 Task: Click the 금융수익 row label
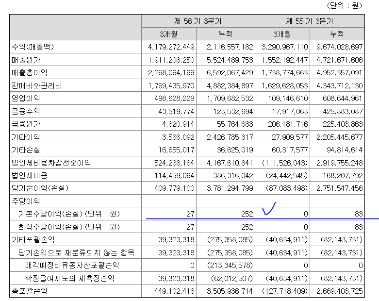(26, 111)
